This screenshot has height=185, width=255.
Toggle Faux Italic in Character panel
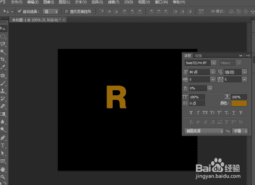198,113
